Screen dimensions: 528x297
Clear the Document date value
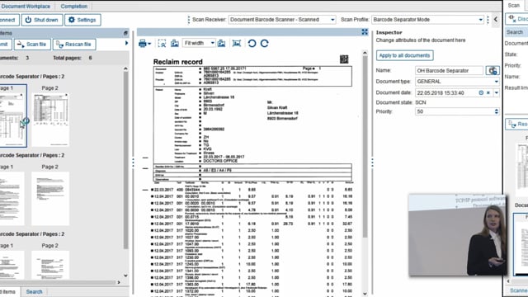tap(488, 92)
